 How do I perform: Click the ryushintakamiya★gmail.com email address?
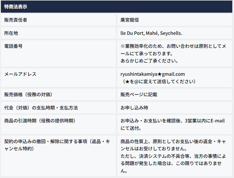point(153,74)
